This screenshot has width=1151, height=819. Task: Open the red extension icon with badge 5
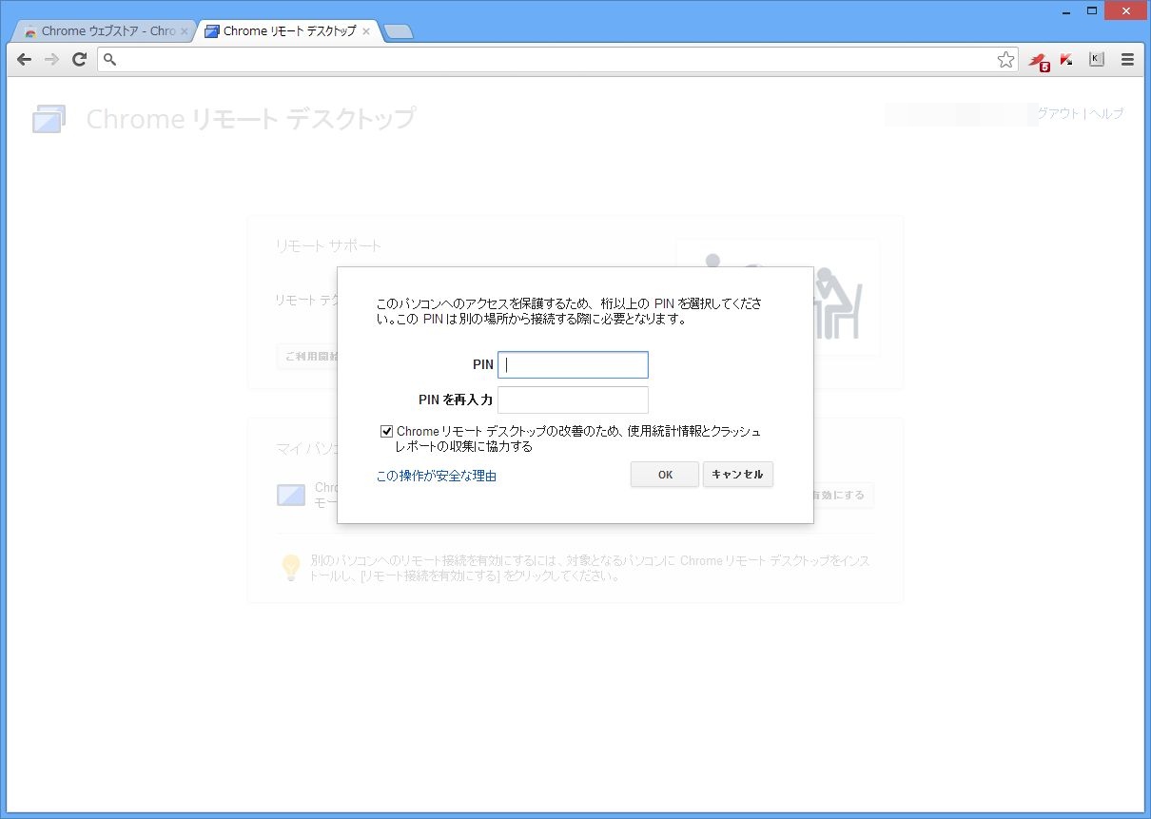point(1038,61)
